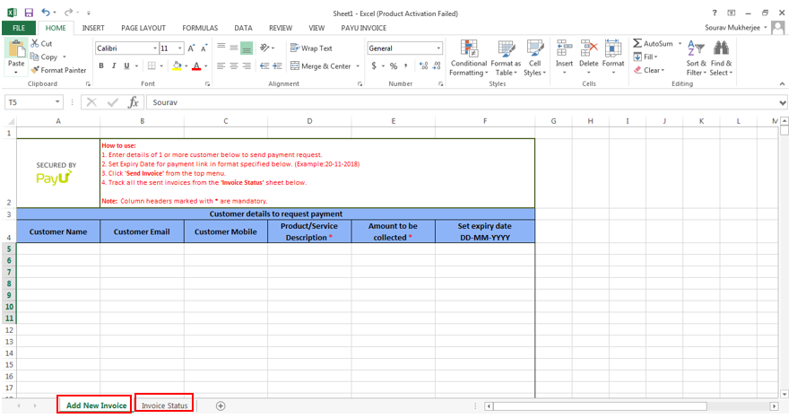Click the Redo arrow icon
Viewport: 797px width, 418px height.
[x=68, y=13]
